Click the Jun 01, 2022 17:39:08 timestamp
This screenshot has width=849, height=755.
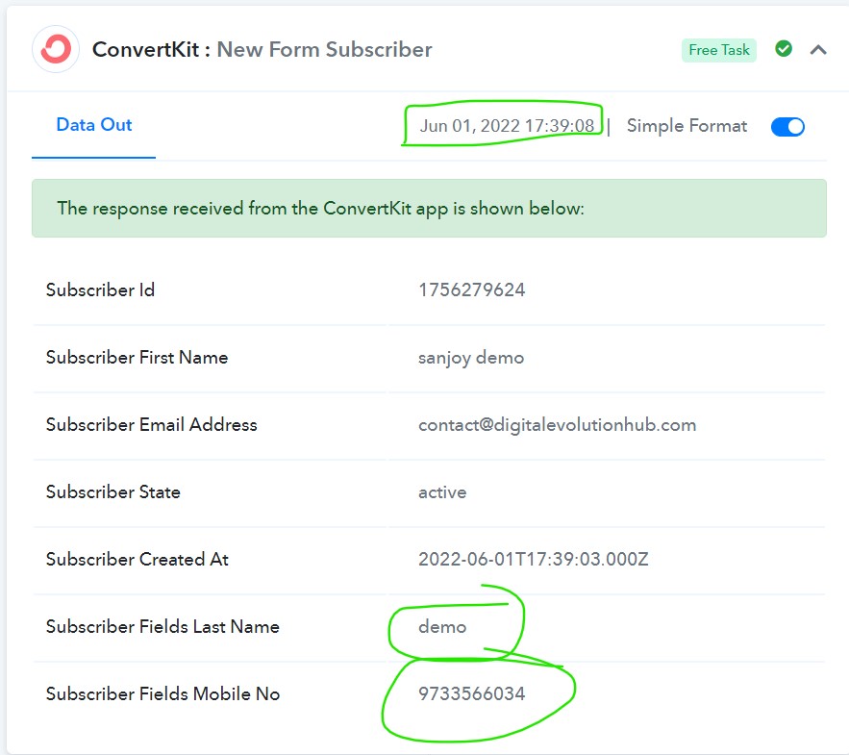(x=507, y=126)
